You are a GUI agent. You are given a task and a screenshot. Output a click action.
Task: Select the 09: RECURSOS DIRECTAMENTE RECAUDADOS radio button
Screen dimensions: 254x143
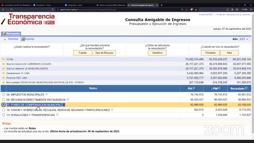pos(4,100)
